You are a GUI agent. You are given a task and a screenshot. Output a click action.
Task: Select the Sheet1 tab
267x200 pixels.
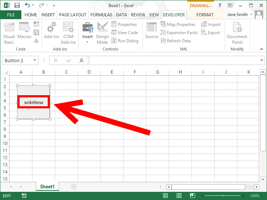click(47, 187)
